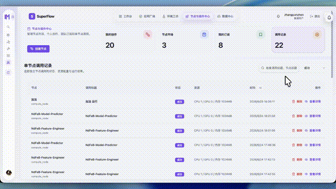The image size is (336, 189).
Task: Click the blue store icon on 节点市场 card
Action: tap(204, 35)
